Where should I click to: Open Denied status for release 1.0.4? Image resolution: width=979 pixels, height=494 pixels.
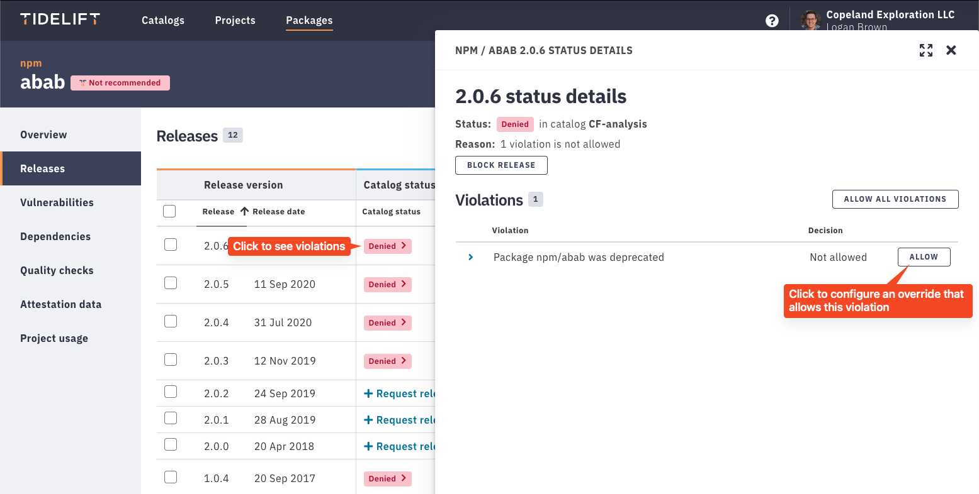point(388,479)
